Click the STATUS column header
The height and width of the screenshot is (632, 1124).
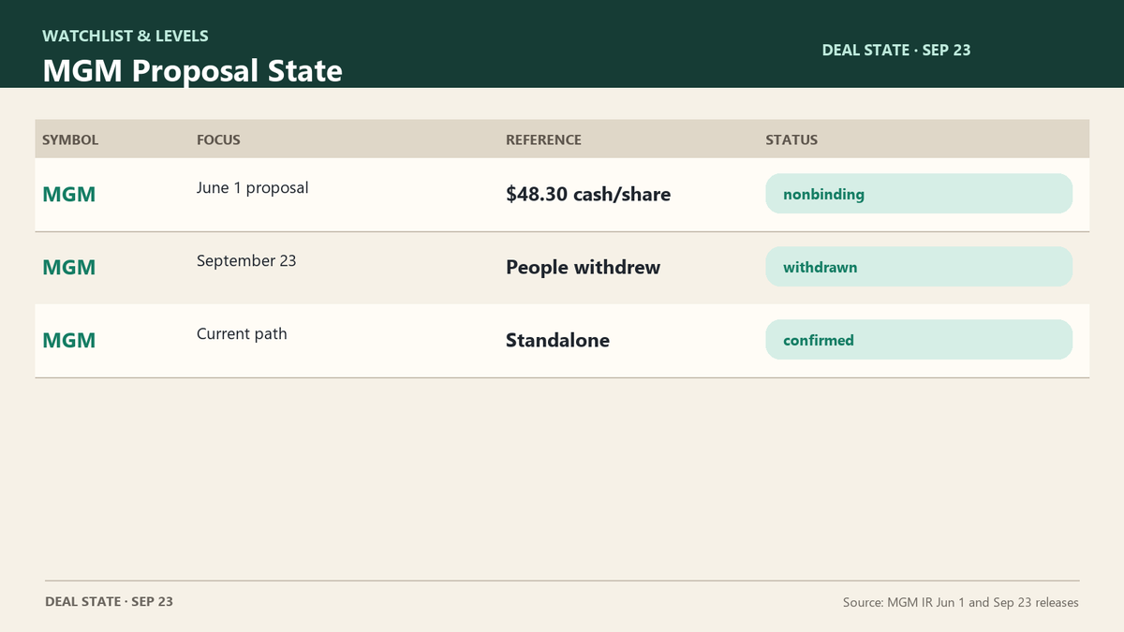click(791, 140)
